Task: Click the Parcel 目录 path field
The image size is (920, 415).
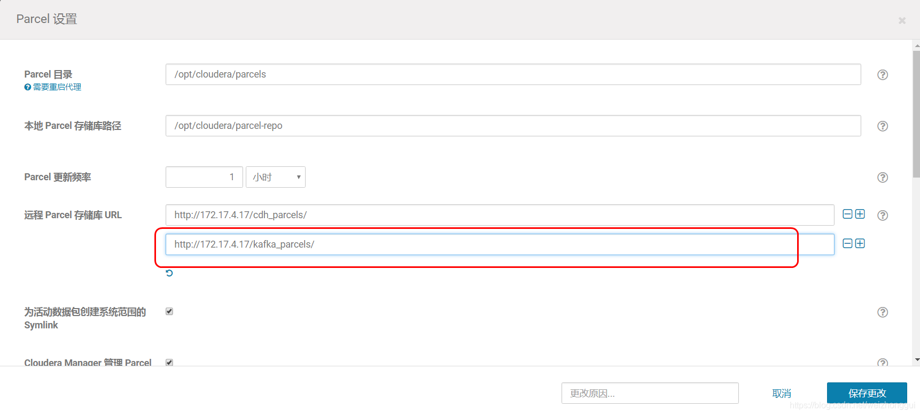Action: coord(513,74)
